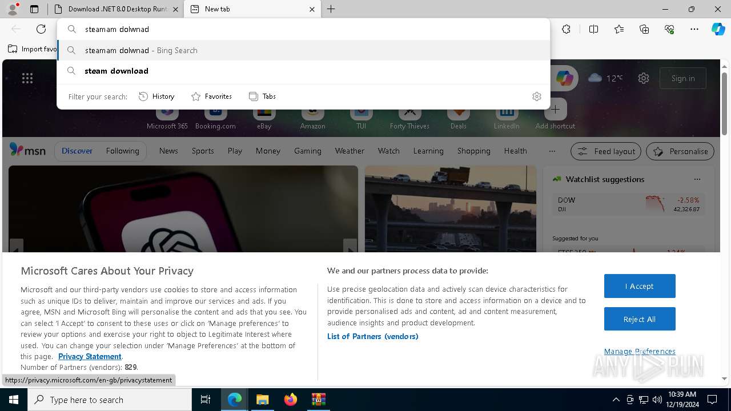Open the TUI shortcut
Screen dimensions: 731x411
361,116
